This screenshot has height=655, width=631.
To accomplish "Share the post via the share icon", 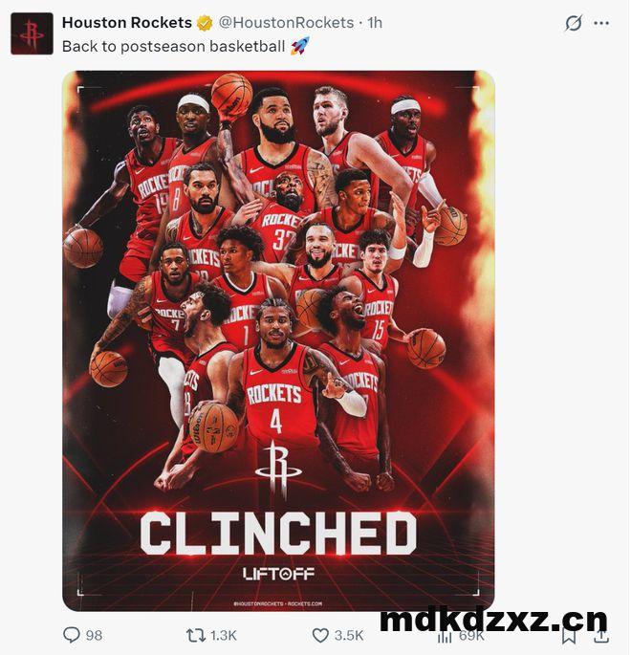I will [x=600, y=635].
